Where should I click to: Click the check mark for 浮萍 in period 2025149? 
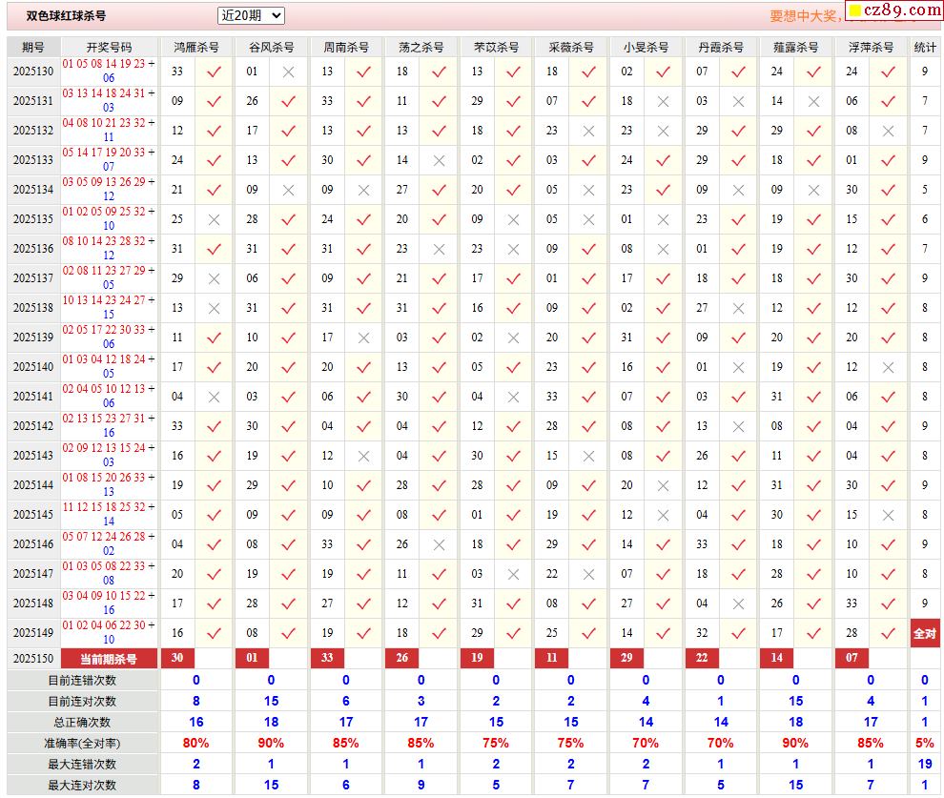(888, 633)
